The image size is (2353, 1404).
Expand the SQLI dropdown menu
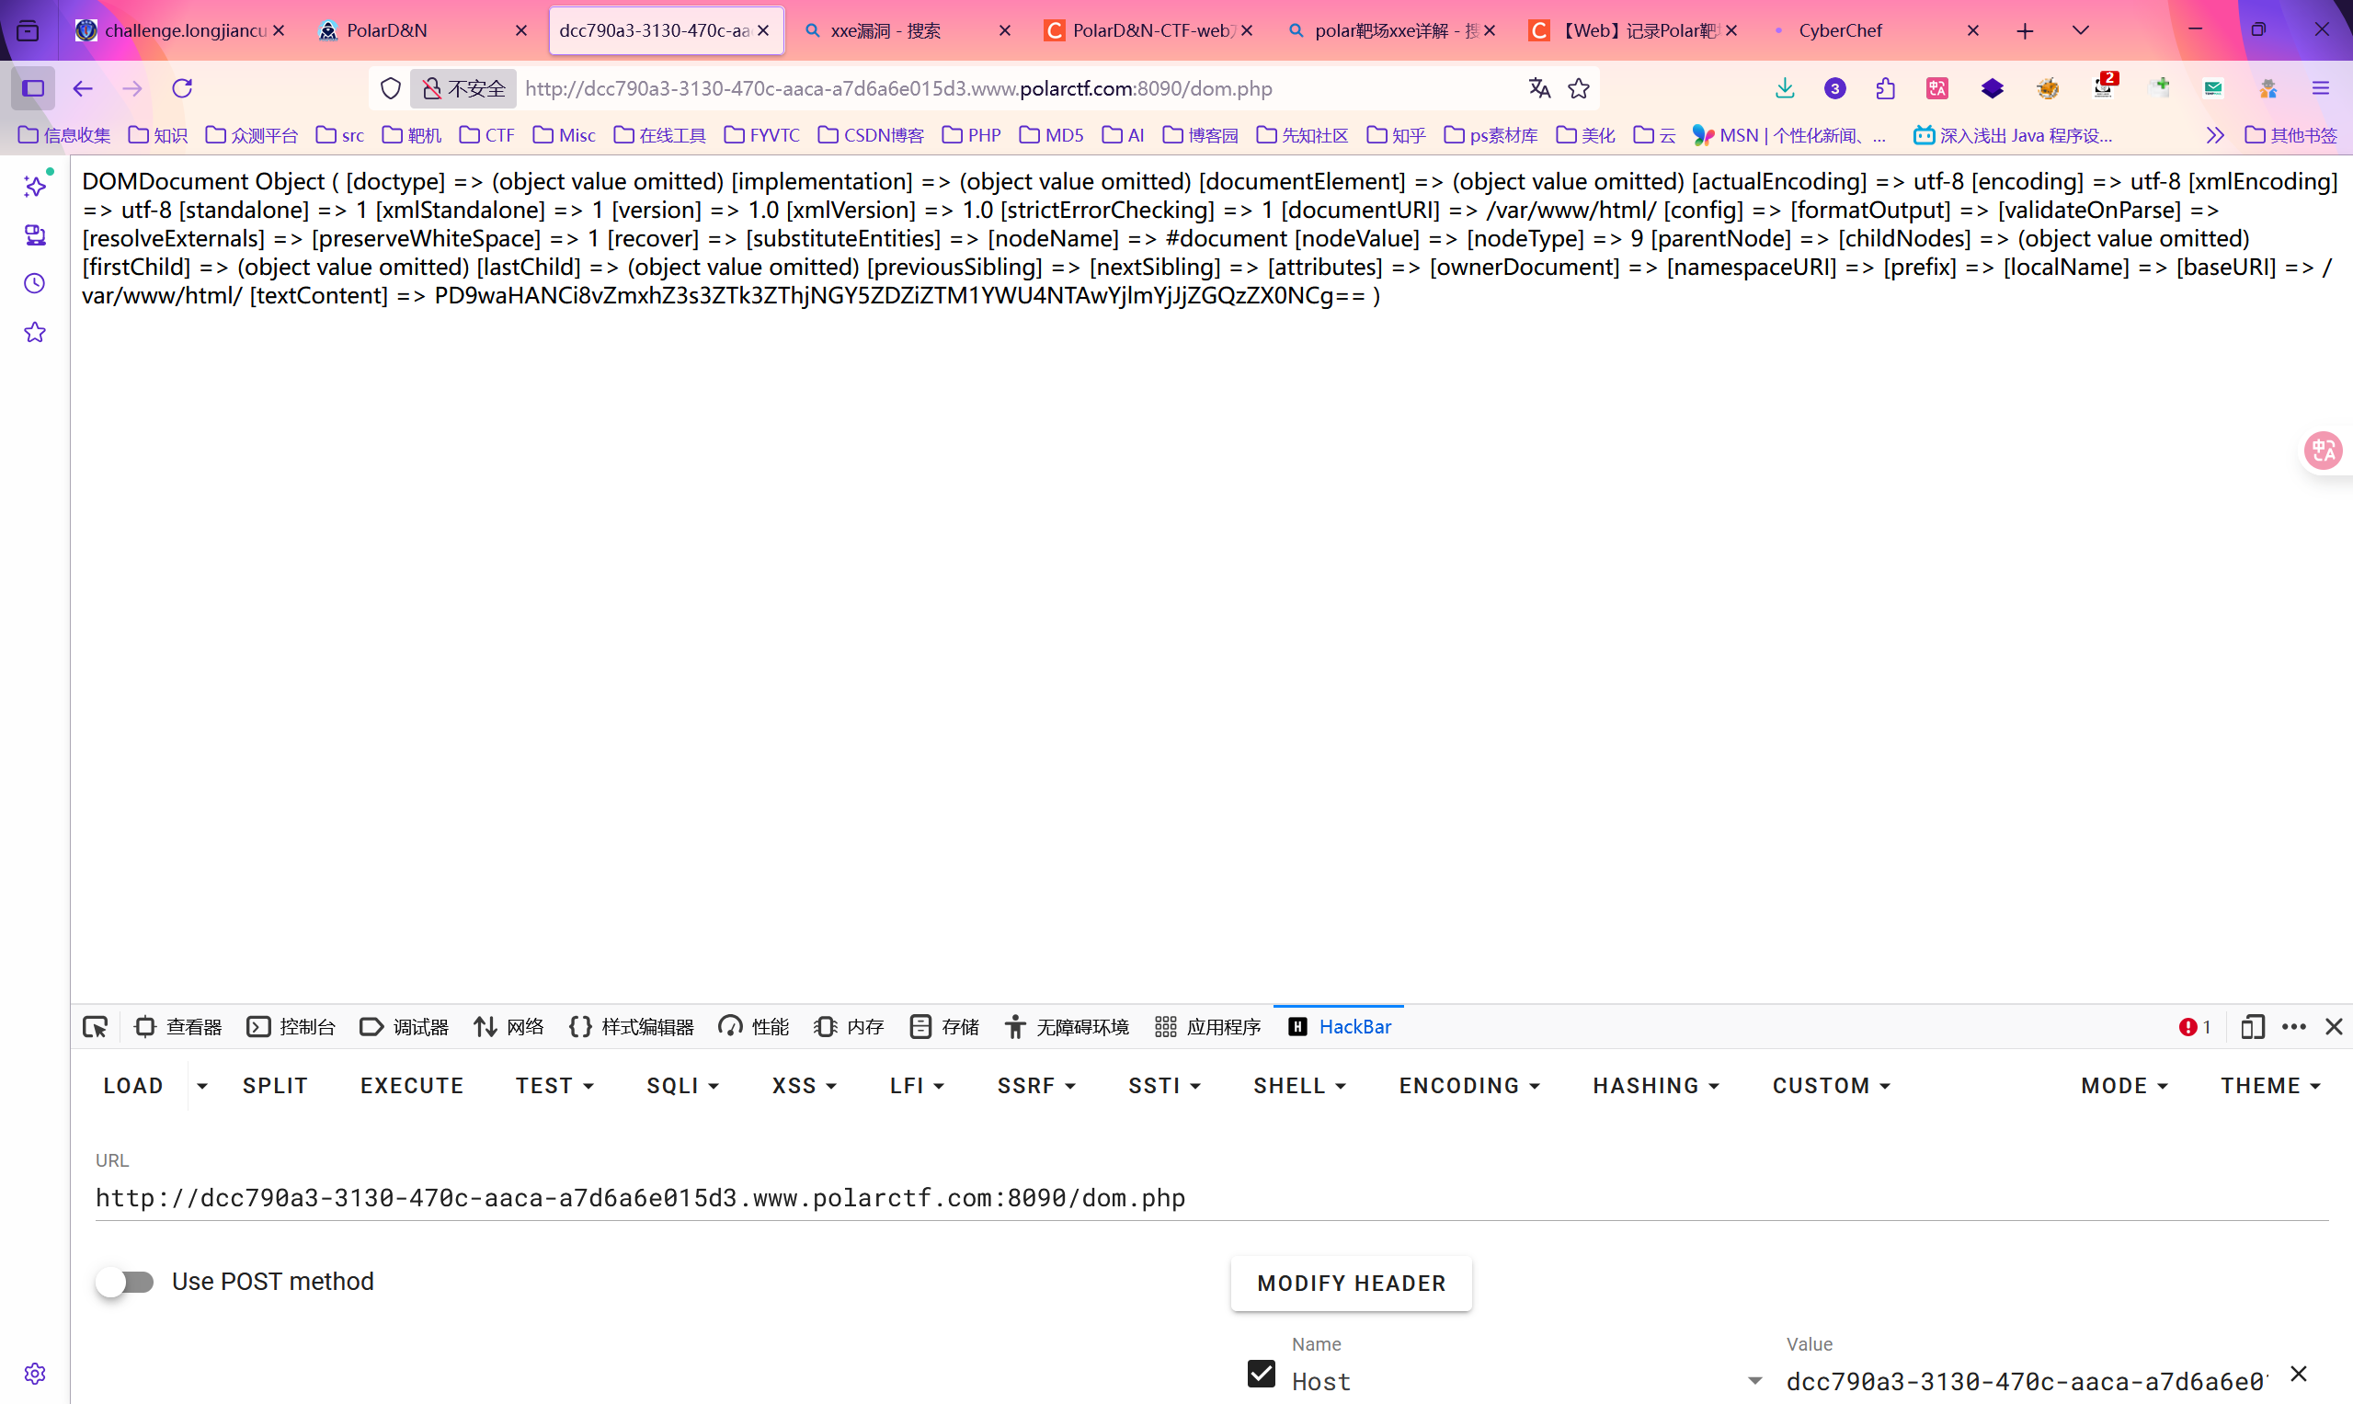(x=683, y=1085)
